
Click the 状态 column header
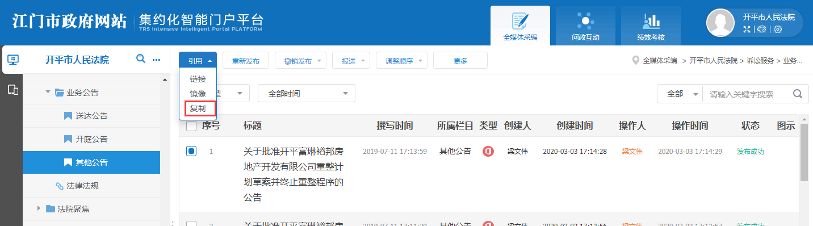coord(751,126)
